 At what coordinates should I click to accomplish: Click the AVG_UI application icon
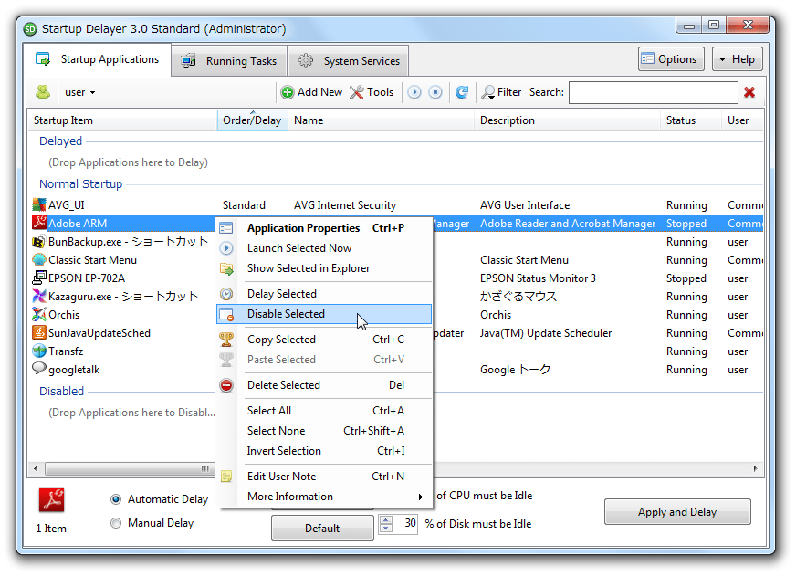(39, 205)
